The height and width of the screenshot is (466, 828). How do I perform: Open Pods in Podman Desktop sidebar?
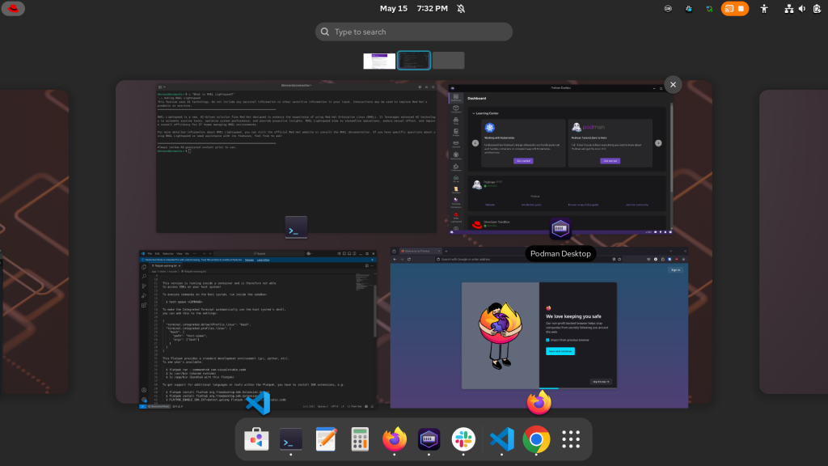456,121
